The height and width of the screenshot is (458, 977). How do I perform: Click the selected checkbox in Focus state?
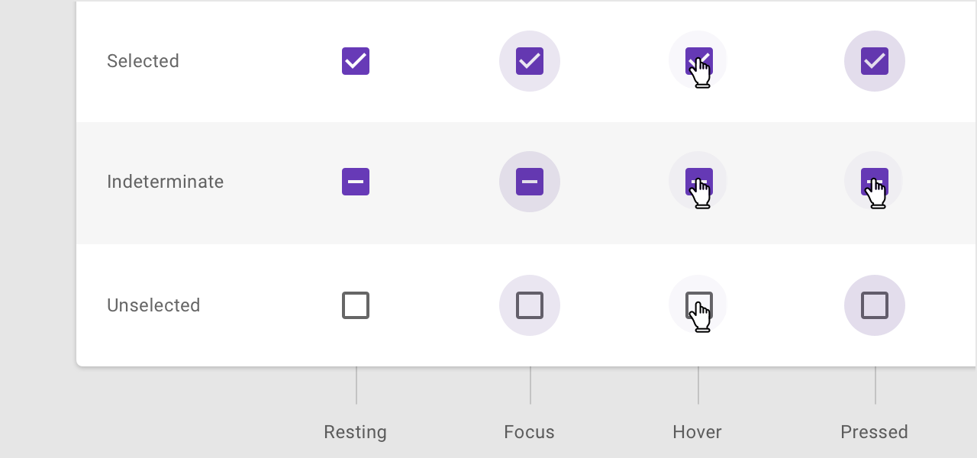click(x=530, y=61)
